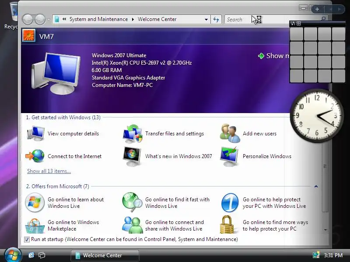Launch Internet Explorer from Quick Launch
This screenshot has width=350, height=262.
tap(31, 255)
